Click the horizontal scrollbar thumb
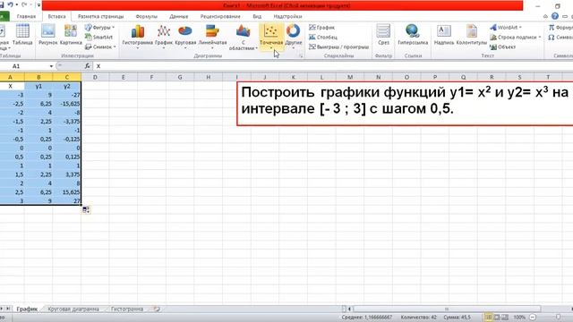The image size is (573, 322). point(447,309)
